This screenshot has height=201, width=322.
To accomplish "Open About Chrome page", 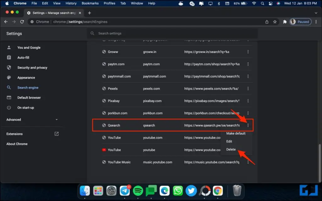I will point(17,144).
